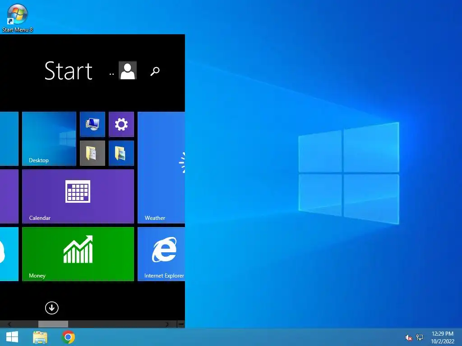Click the scrollbar thumb in Start screen
Viewport: 462px width, 346px height.
[53, 324]
